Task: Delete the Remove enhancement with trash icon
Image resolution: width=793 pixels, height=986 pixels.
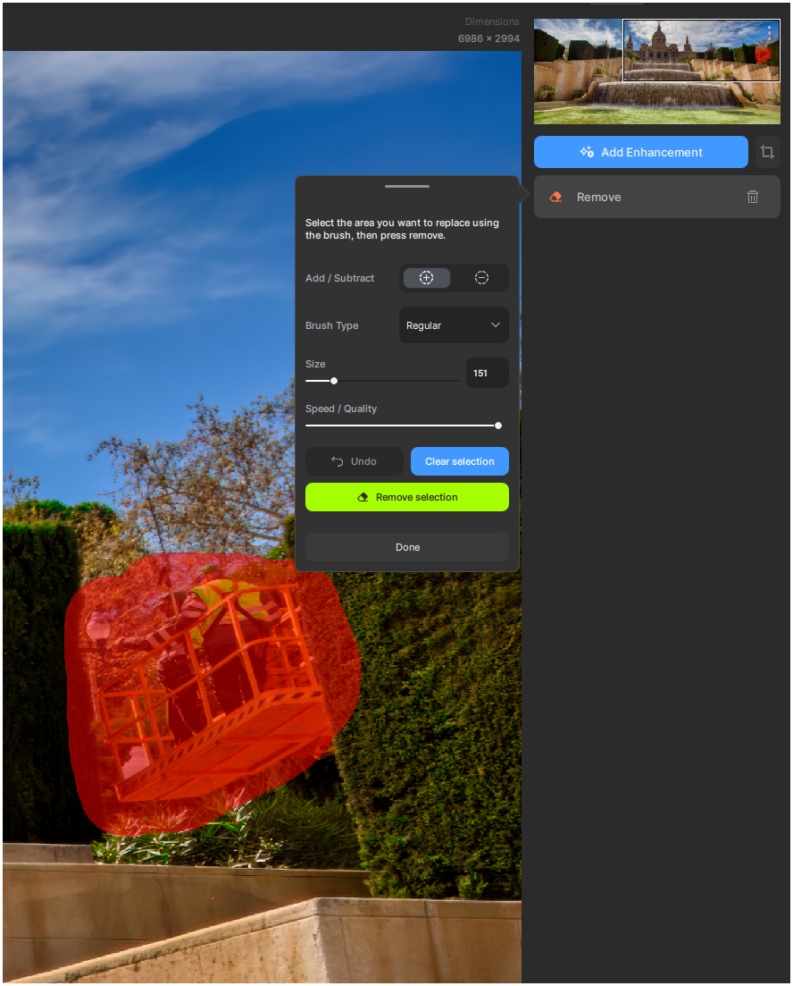Action: (x=752, y=197)
